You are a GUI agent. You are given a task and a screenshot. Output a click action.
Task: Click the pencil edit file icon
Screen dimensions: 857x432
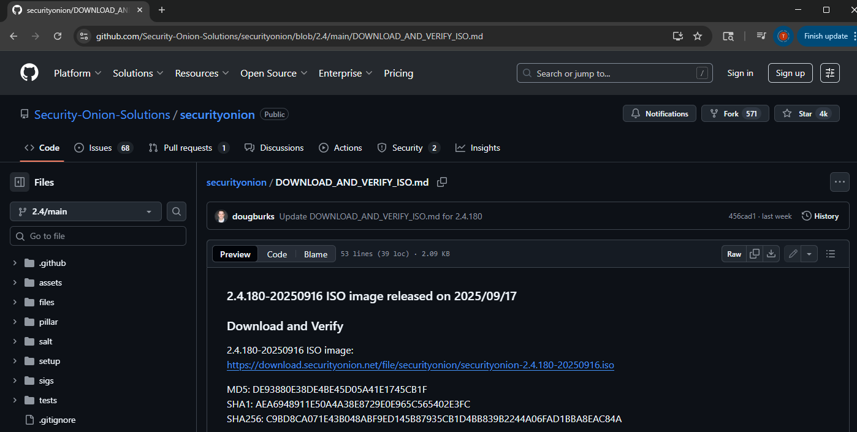(x=793, y=254)
